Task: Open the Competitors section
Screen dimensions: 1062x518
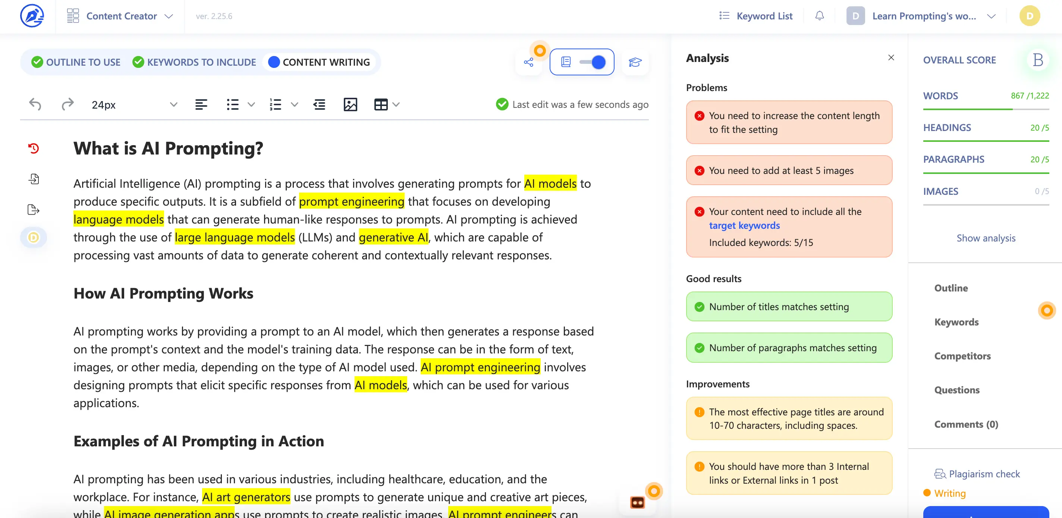Action: 962,356
